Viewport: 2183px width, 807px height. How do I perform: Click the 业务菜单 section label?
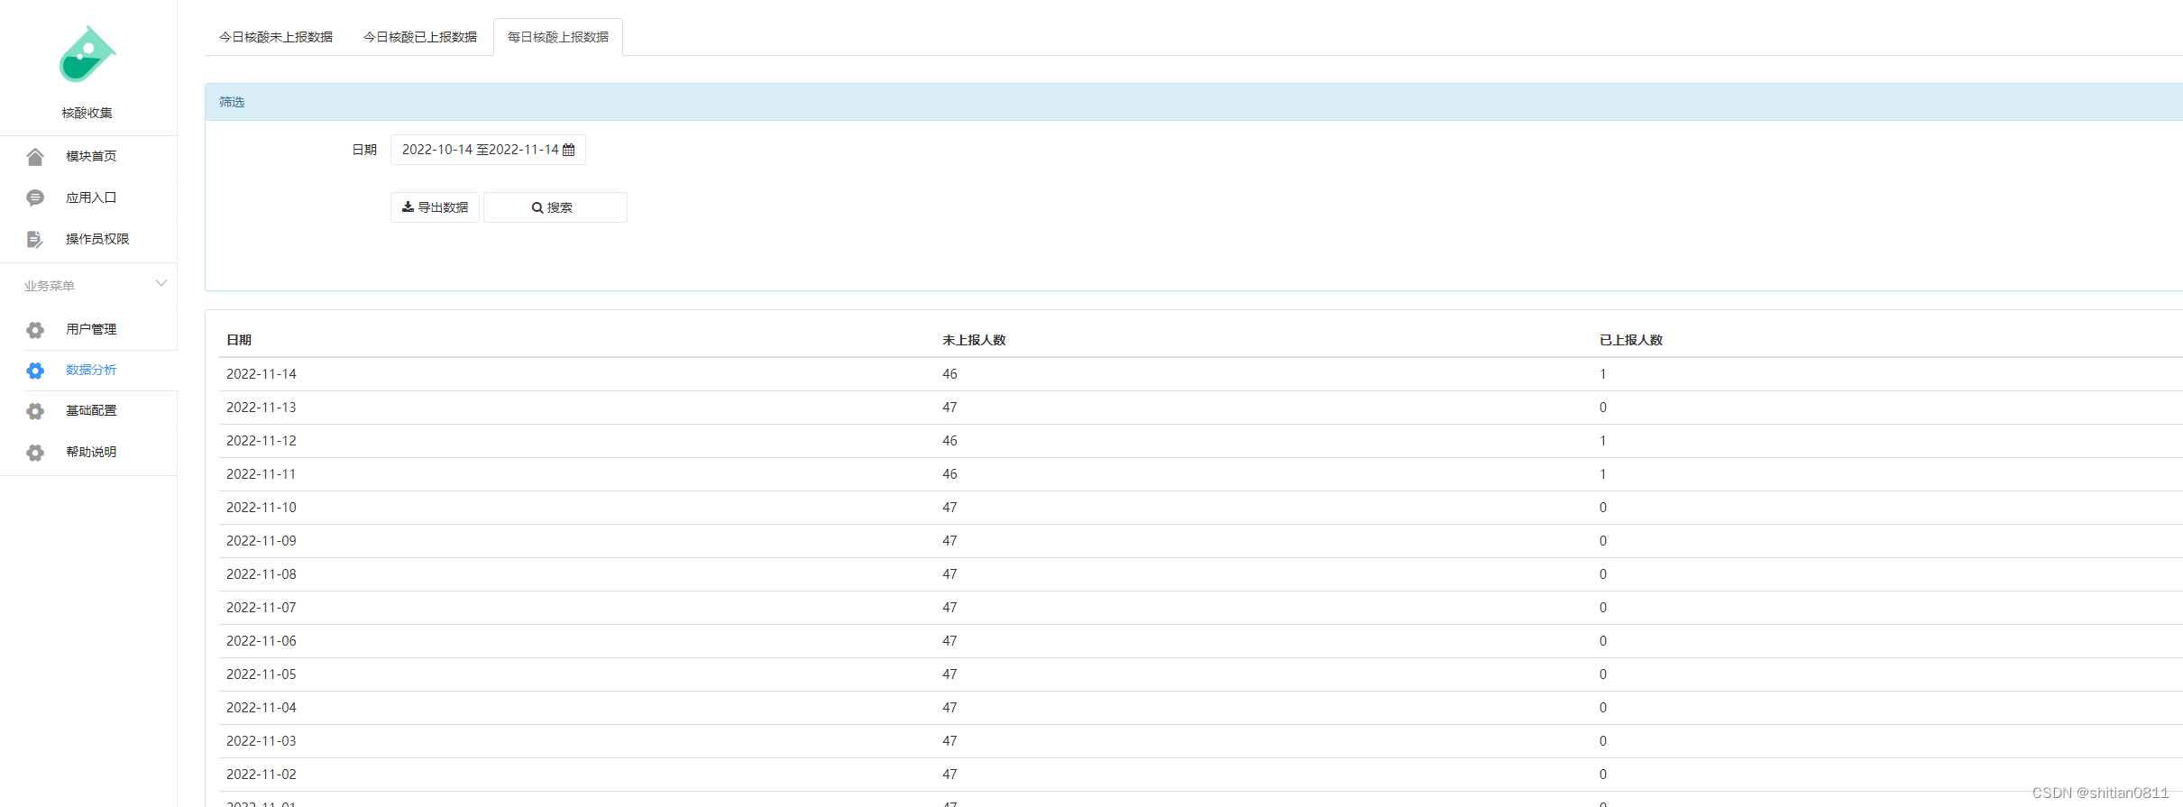[50, 286]
